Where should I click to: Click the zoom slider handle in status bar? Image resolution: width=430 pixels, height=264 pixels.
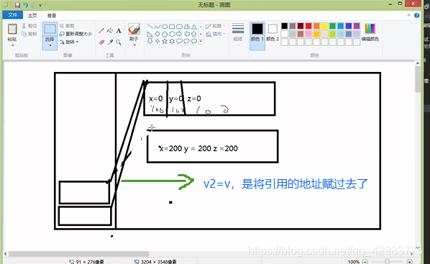(388, 262)
